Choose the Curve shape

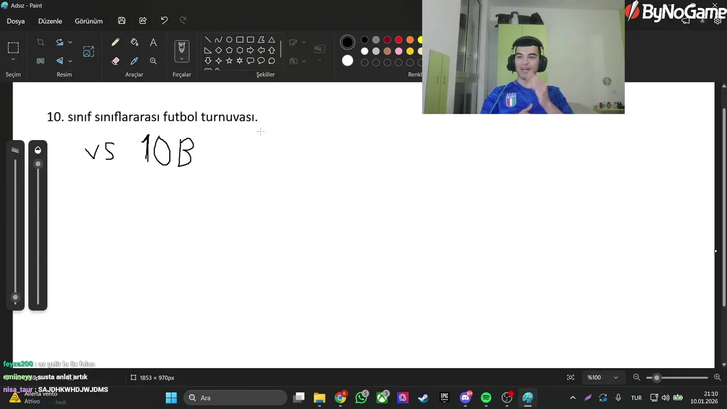219,40
